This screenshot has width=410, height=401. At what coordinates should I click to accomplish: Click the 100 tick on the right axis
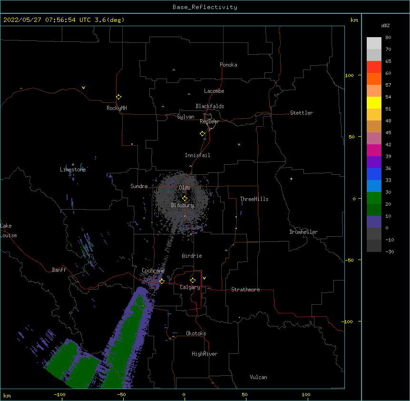349,75
